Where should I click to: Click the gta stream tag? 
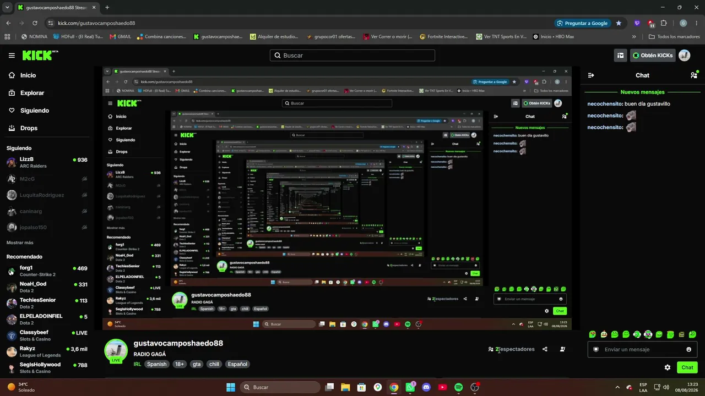197,364
